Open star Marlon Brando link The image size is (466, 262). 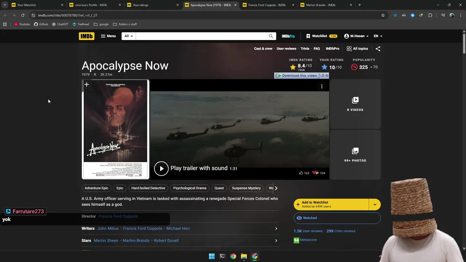point(136,241)
